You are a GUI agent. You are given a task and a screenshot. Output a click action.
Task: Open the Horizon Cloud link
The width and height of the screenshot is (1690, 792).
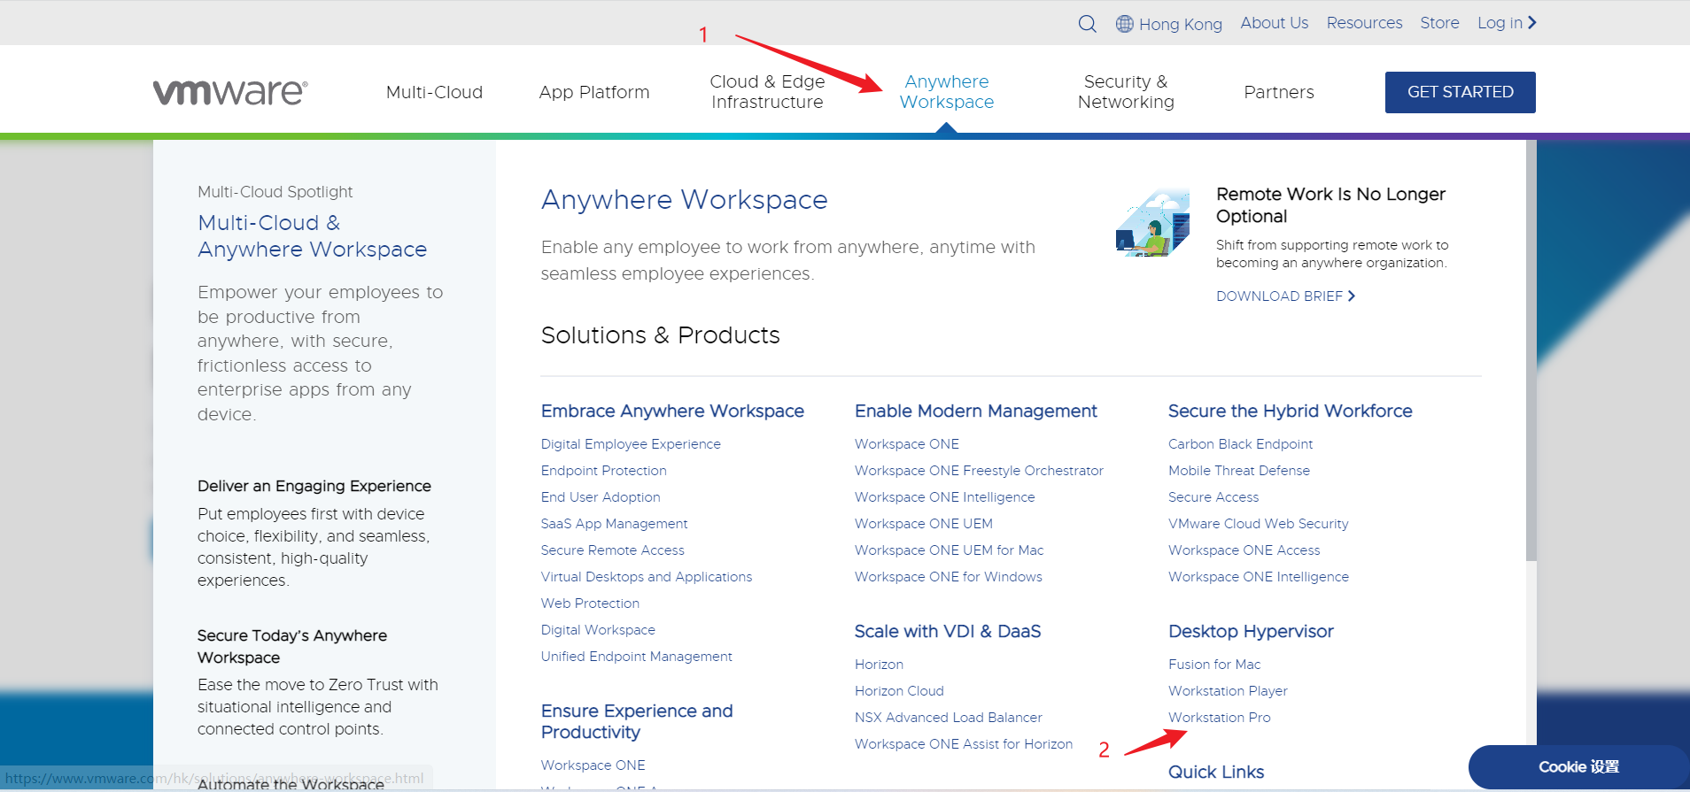pos(899,691)
